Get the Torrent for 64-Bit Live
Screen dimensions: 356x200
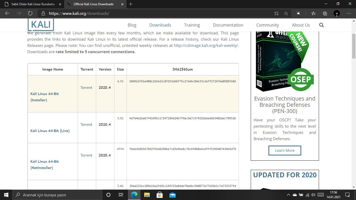pos(86,124)
